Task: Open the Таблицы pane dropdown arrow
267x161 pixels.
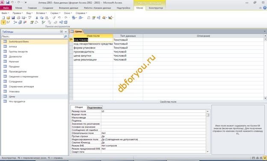Action: click(x=62, y=32)
